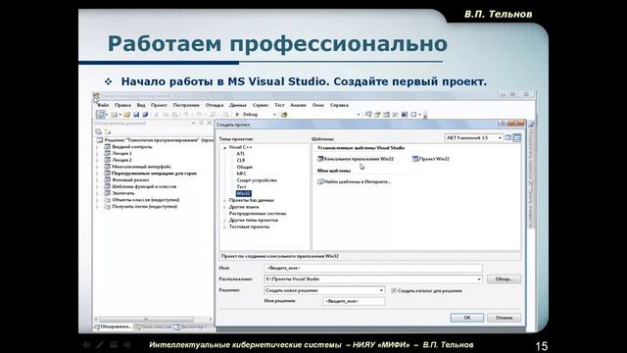Click the Win32 Project template icon
The height and width of the screenshot is (353, 627).
tap(415, 159)
